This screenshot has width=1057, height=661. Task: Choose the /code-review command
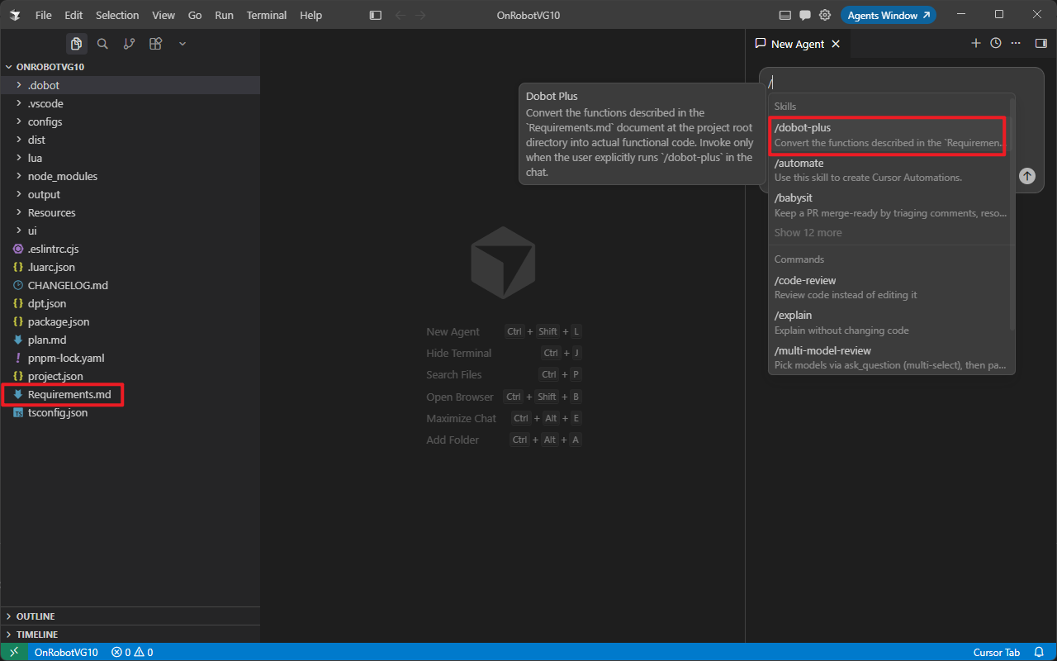coord(889,287)
